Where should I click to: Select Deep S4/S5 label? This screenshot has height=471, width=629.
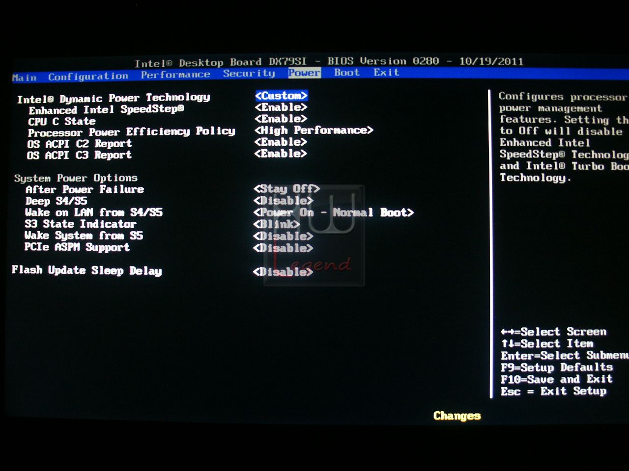(x=57, y=201)
